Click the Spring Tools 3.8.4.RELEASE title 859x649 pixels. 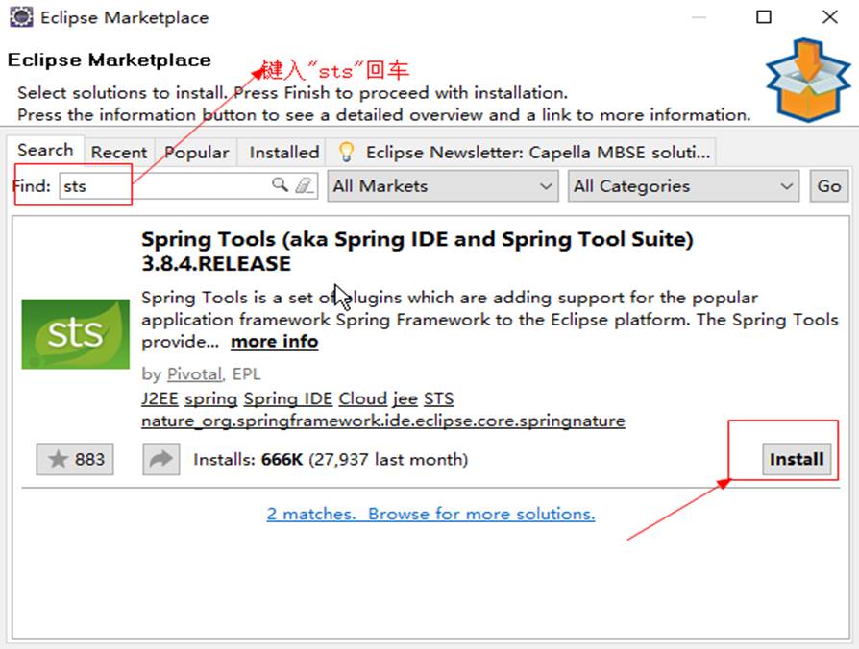[417, 252]
